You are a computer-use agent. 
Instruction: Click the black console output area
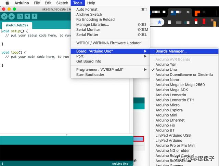pos(67,153)
